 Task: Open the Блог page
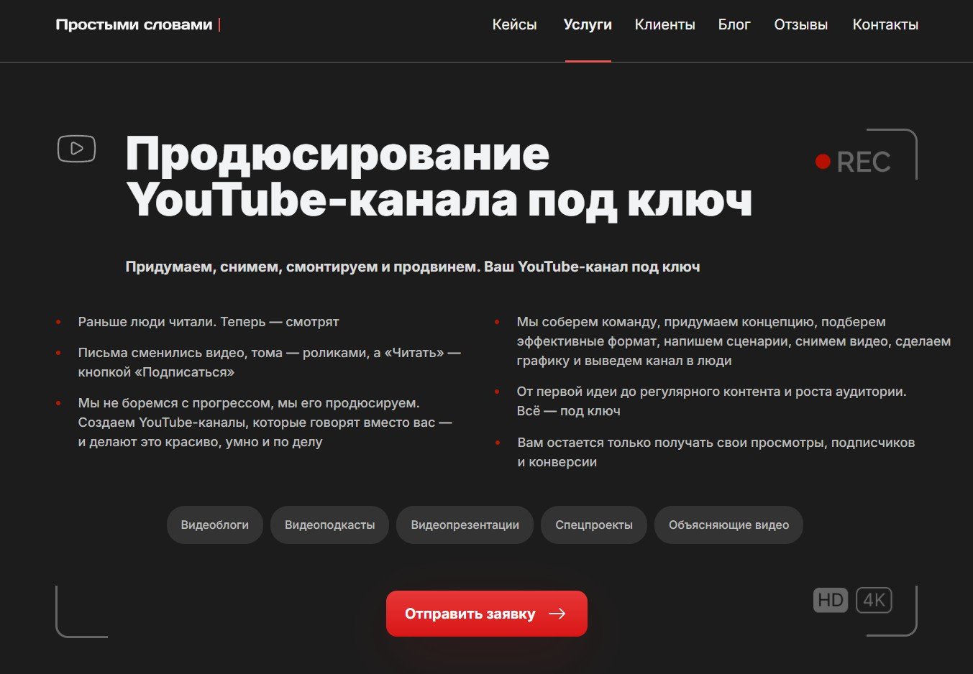point(734,24)
